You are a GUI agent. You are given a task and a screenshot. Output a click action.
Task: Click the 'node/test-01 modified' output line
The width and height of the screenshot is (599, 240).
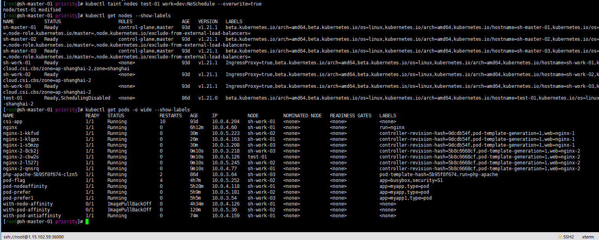click(32, 9)
